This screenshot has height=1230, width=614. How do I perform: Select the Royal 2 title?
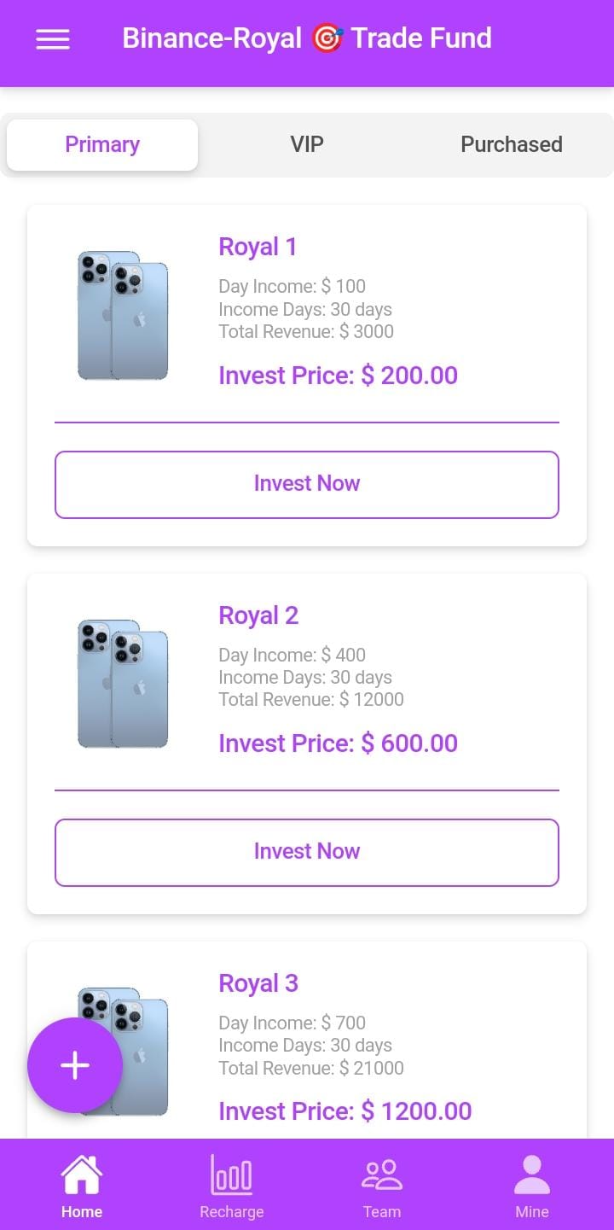[x=258, y=615]
